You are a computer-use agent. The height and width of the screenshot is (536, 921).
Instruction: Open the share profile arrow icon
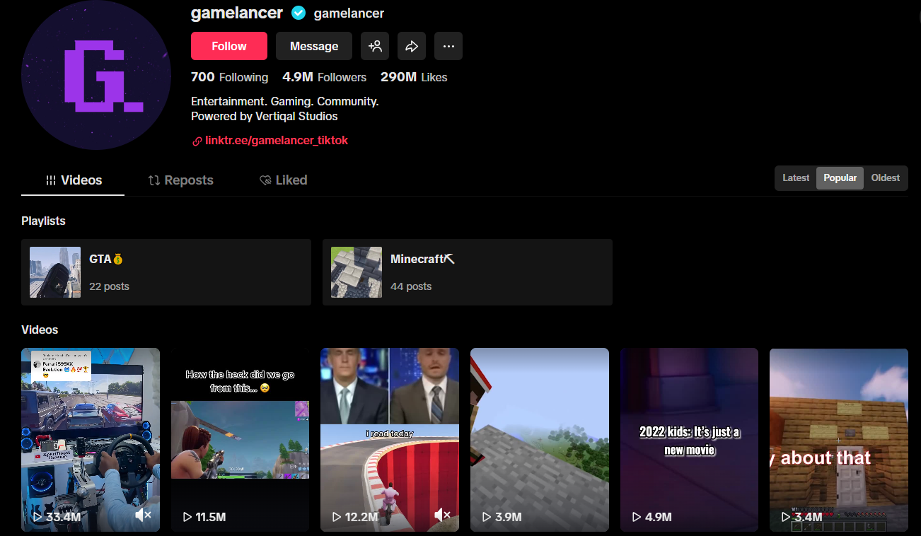click(412, 45)
